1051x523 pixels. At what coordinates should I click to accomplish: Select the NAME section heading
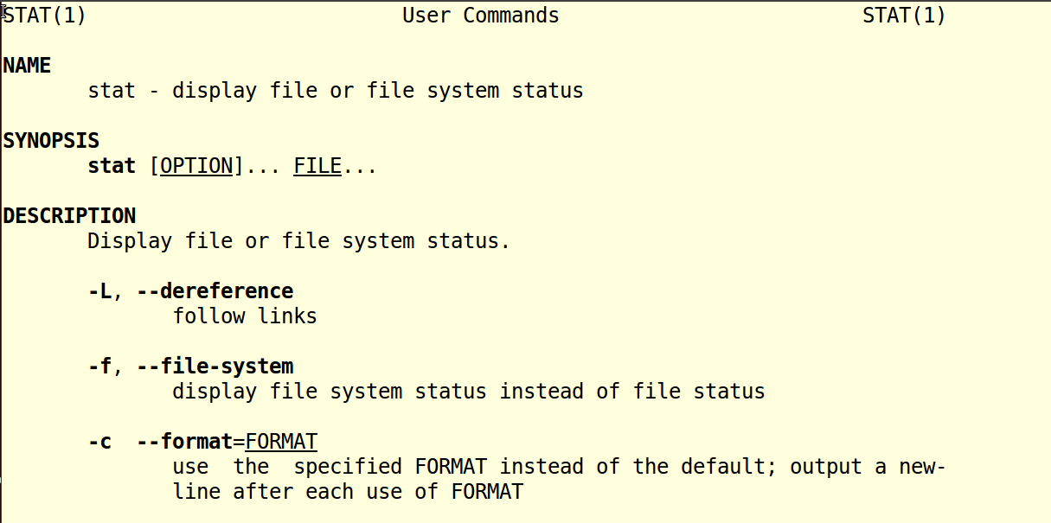pyautogui.click(x=27, y=66)
